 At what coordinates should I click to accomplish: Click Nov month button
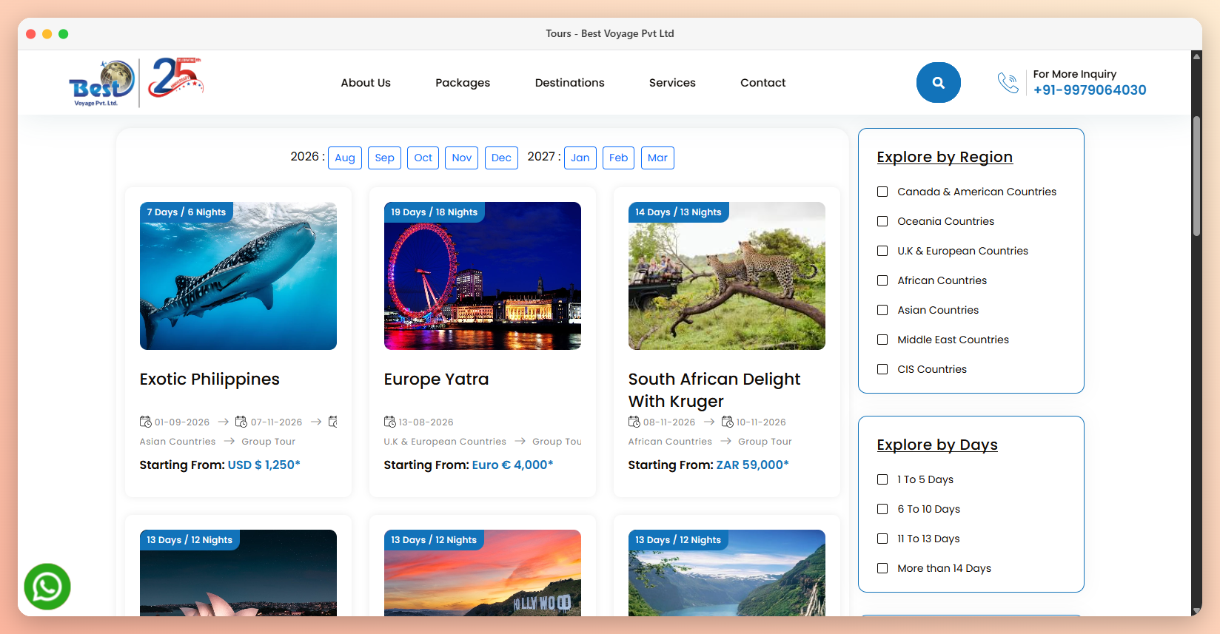tap(462, 158)
